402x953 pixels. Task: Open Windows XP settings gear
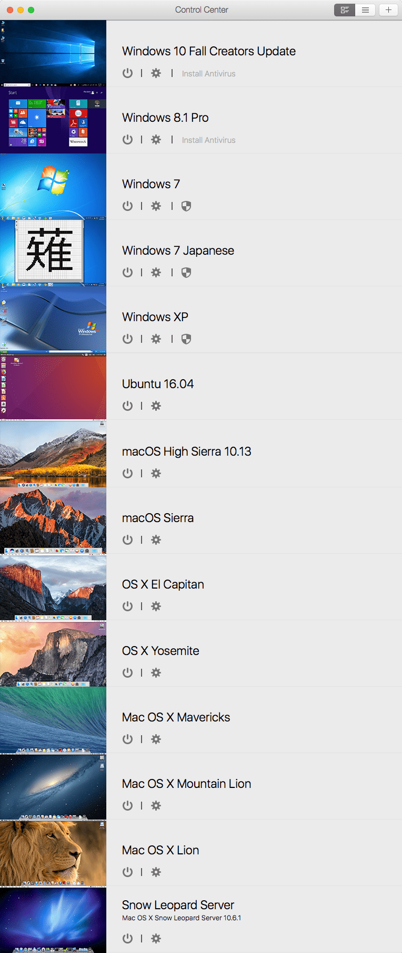tap(156, 339)
